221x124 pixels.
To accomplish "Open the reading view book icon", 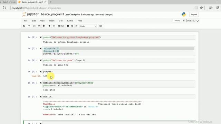I will [x=196, y=8].
